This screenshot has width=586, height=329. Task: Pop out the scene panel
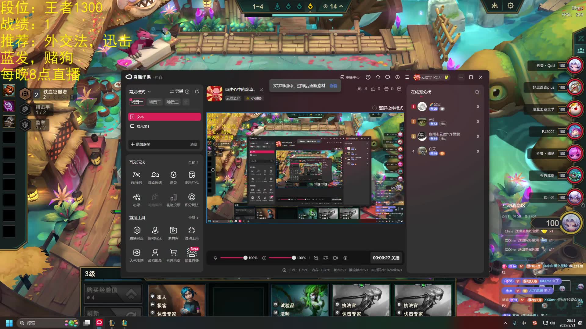(x=197, y=91)
